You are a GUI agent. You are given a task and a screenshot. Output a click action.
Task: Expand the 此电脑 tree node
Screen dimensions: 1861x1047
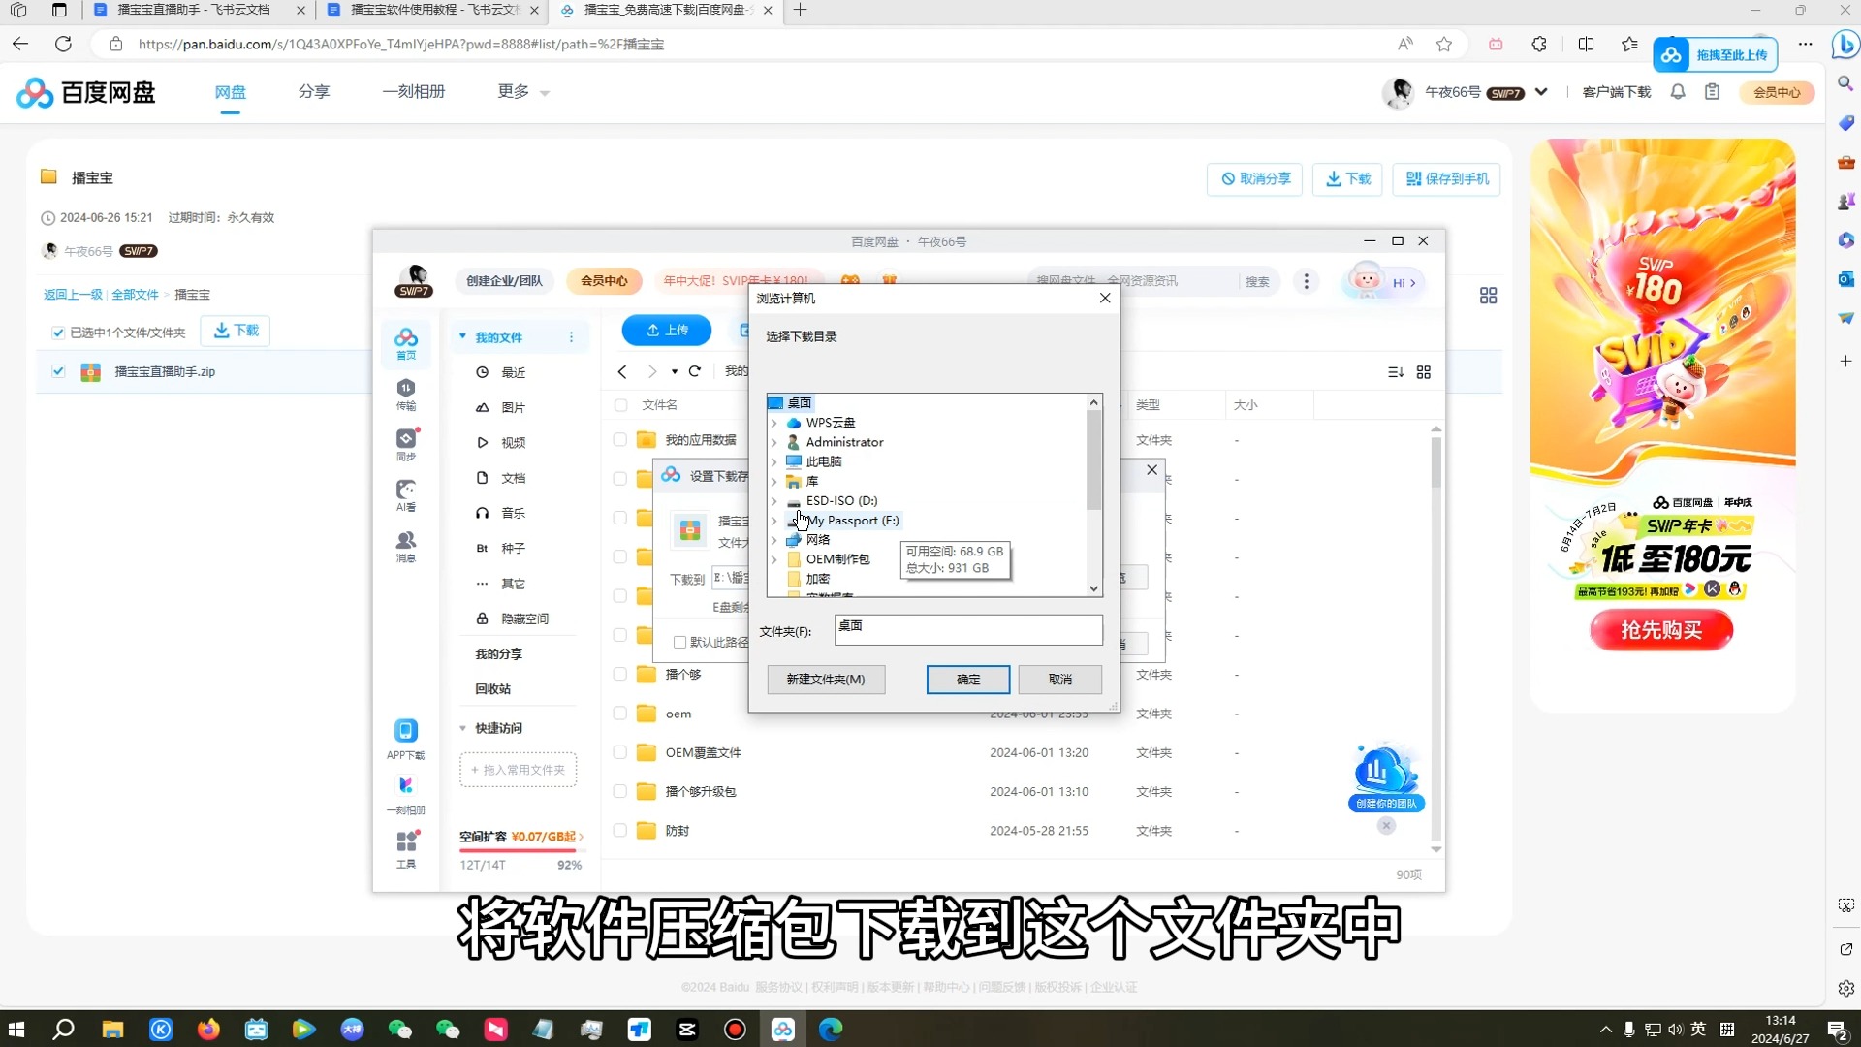pyautogui.click(x=773, y=461)
